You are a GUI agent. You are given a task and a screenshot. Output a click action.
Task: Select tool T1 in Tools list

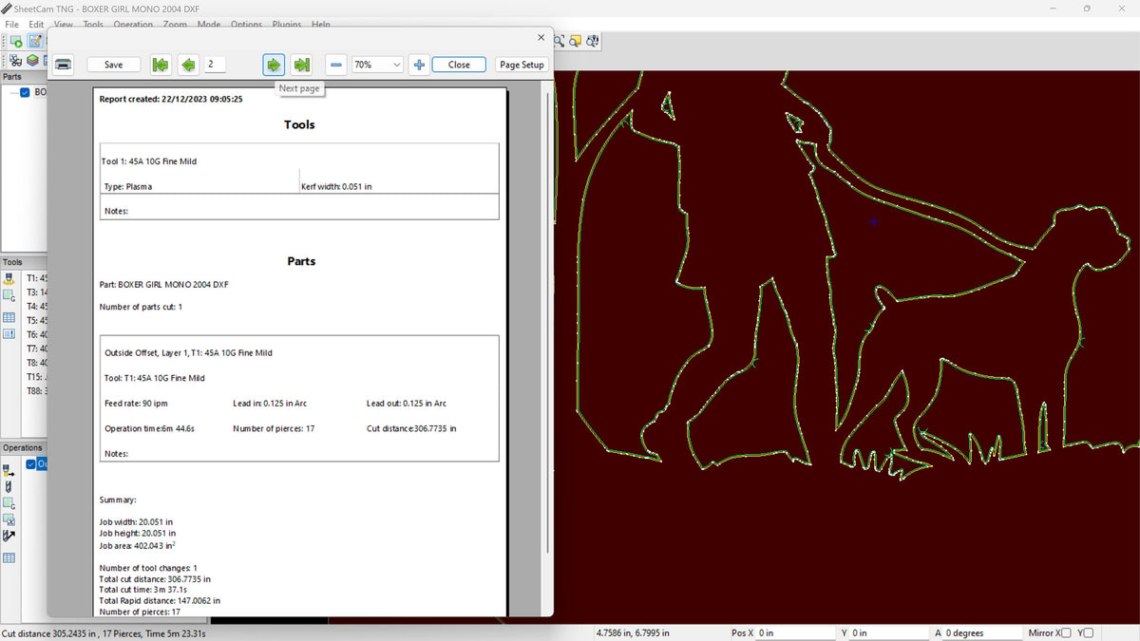36,278
